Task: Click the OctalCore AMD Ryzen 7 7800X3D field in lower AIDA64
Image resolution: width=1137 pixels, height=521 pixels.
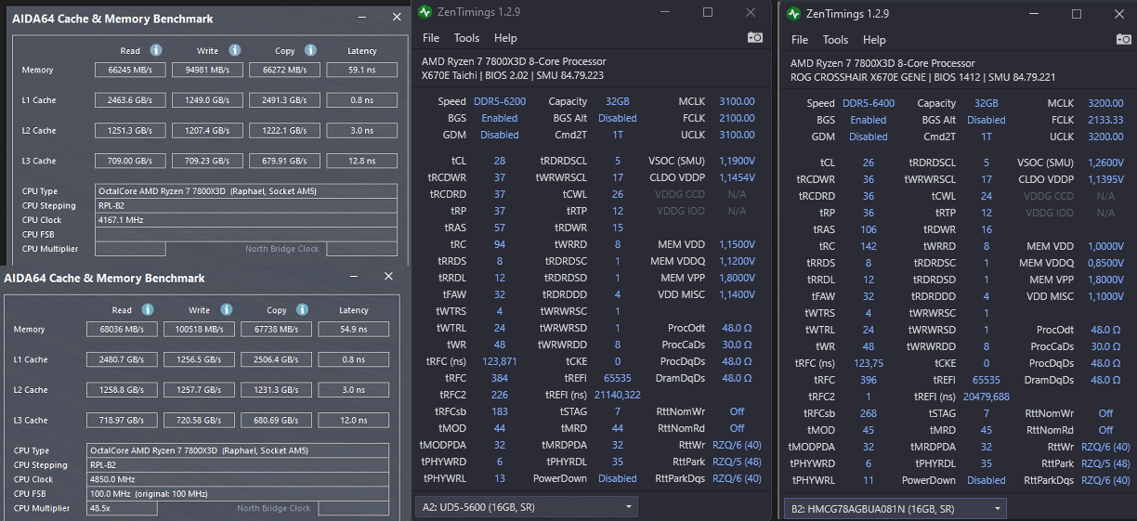Action: coord(238,449)
